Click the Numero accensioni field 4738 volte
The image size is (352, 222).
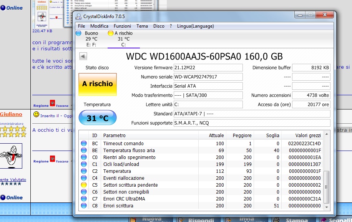311,95
